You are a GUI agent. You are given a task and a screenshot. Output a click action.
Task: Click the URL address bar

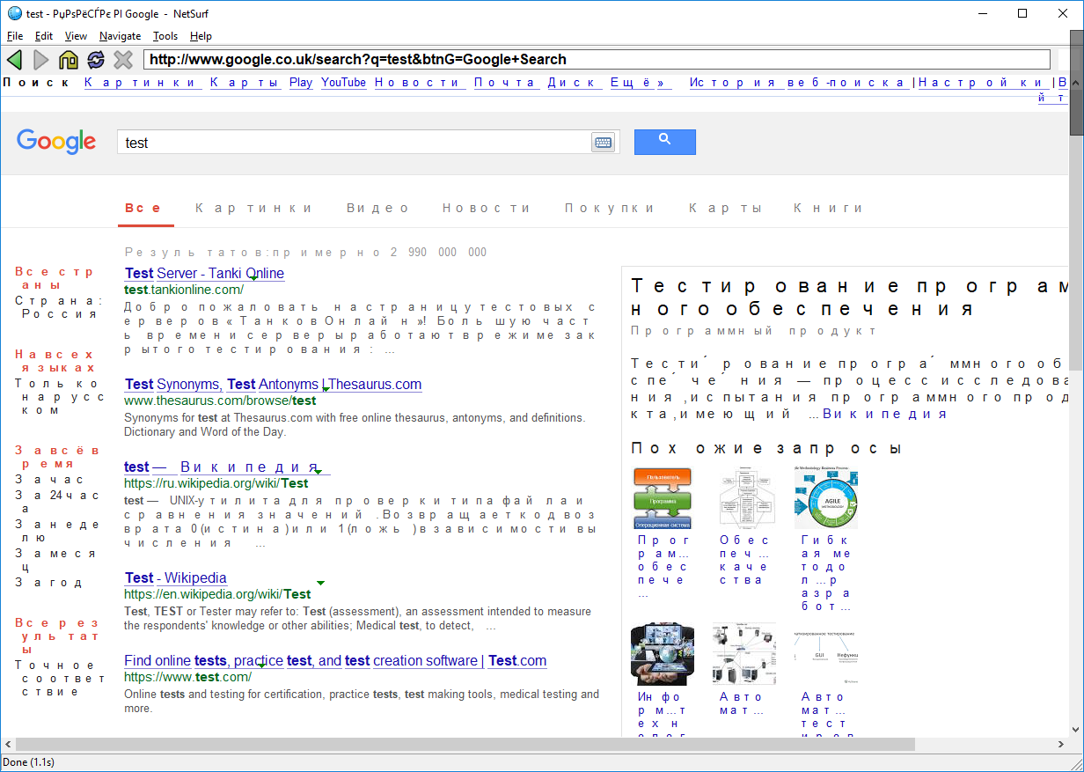point(597,60)
